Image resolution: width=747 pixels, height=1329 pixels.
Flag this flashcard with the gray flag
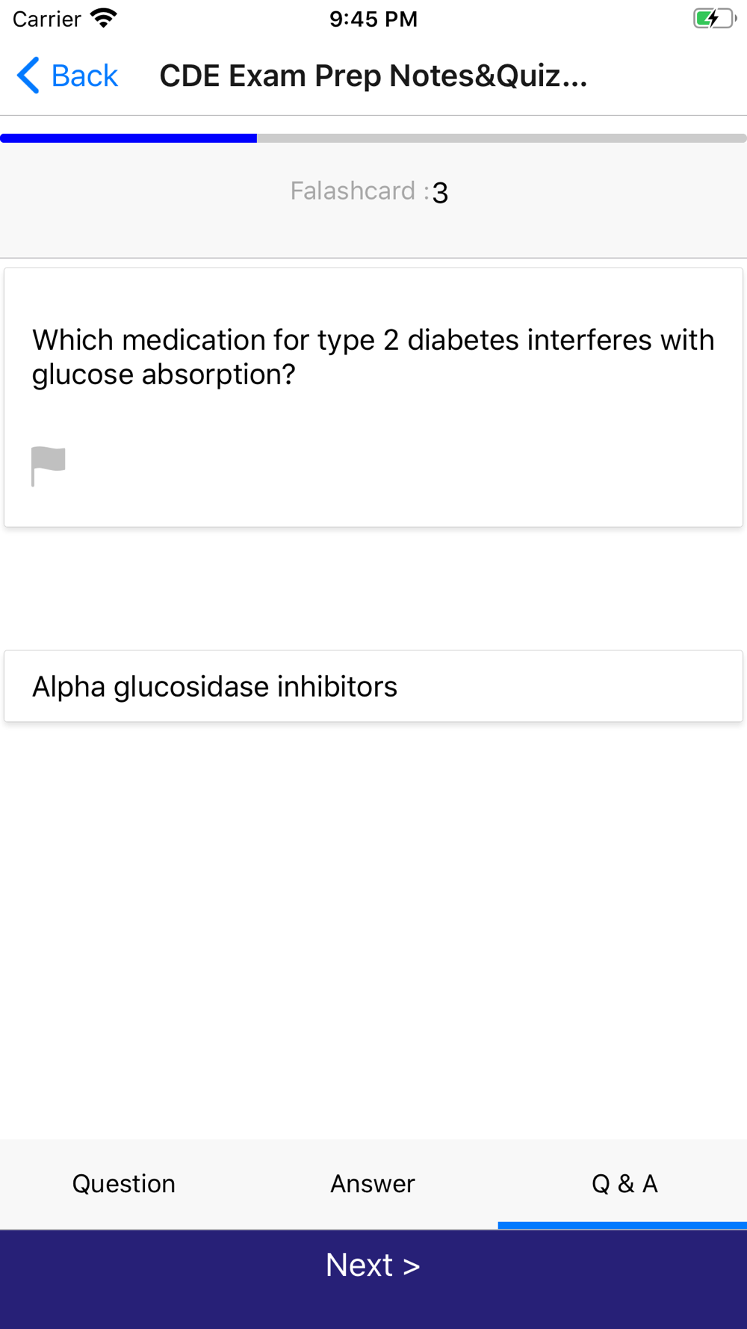(x=49, y=466)
